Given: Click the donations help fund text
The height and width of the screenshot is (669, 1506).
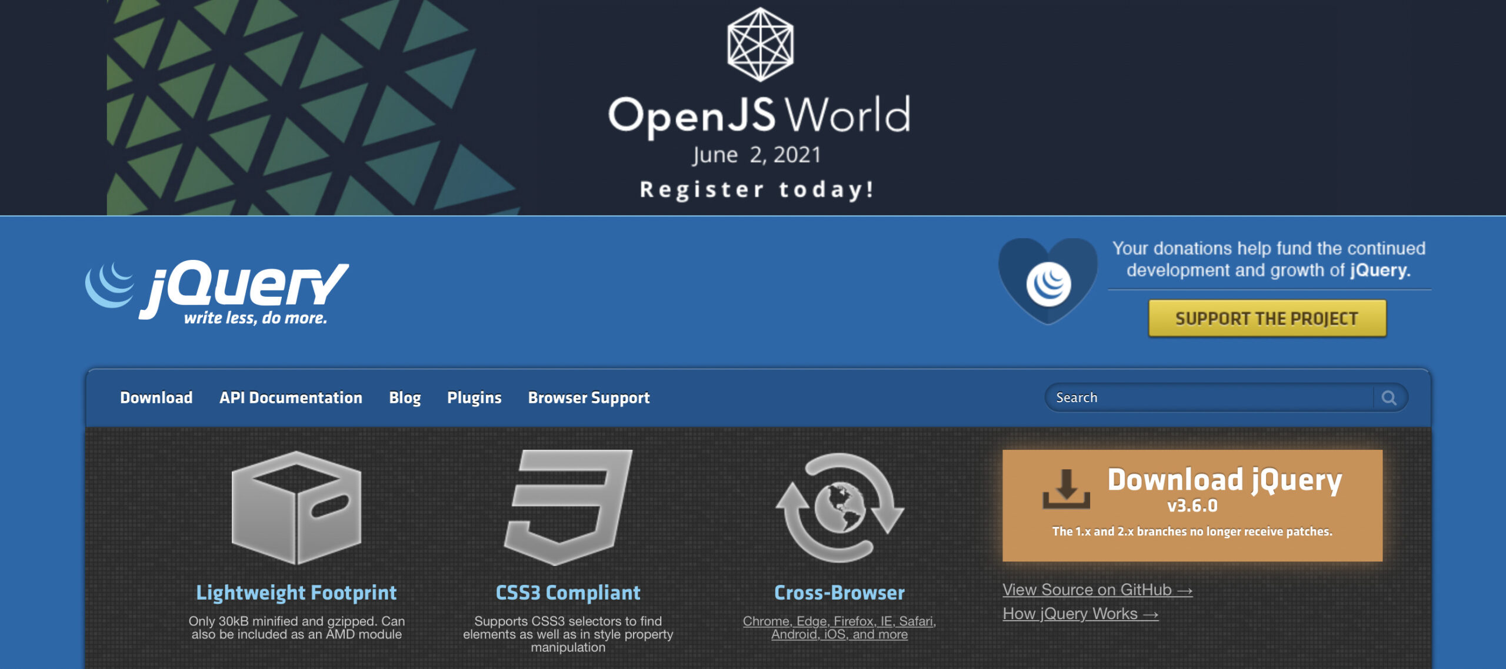Looking at the screenshot, I should (x=1269, y=259).
